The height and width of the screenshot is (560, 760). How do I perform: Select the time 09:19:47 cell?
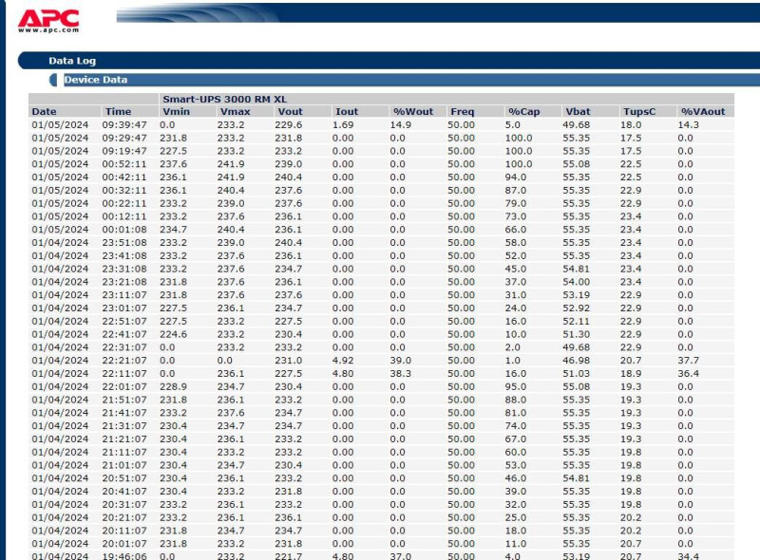pyautogui.click(x=124, y=151)
